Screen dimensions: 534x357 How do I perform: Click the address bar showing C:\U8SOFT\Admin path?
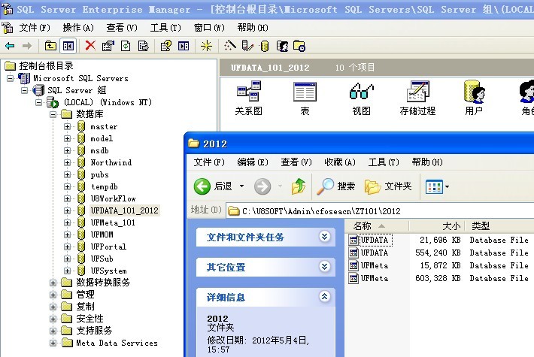coord(381,211)
